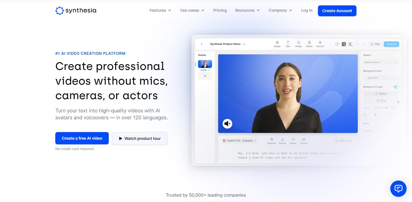Image resolution: width=412 pixels, height=202 pixels.
Task: Expand the Features menu
Action: (x=160, y=11)
